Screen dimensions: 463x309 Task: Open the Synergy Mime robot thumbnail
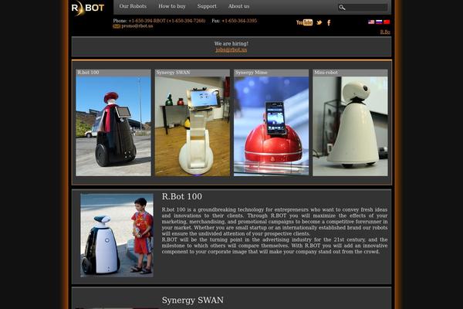(272, 123)
